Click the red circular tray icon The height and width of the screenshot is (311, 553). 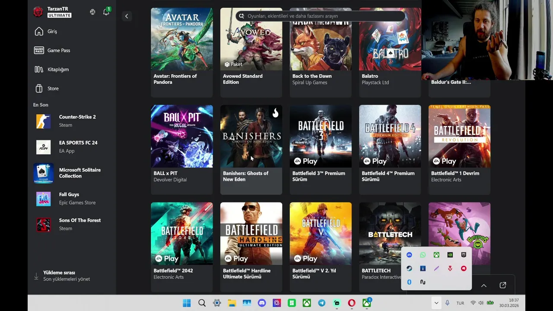[x=464, y=268]
